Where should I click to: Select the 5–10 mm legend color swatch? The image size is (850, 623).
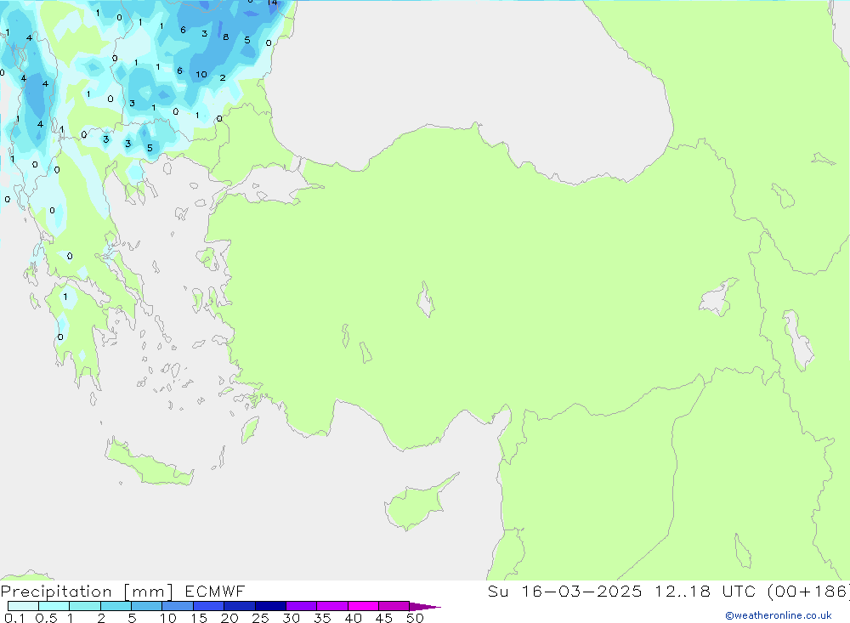coord(146,606)
